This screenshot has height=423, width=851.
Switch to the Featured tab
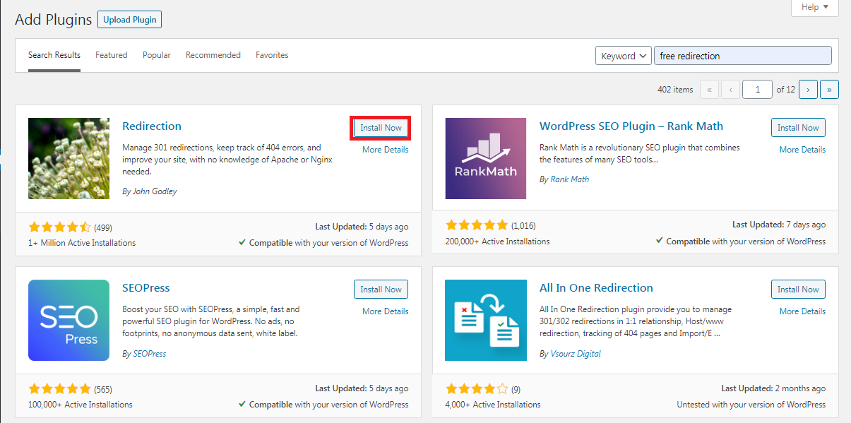pos(112,55)
